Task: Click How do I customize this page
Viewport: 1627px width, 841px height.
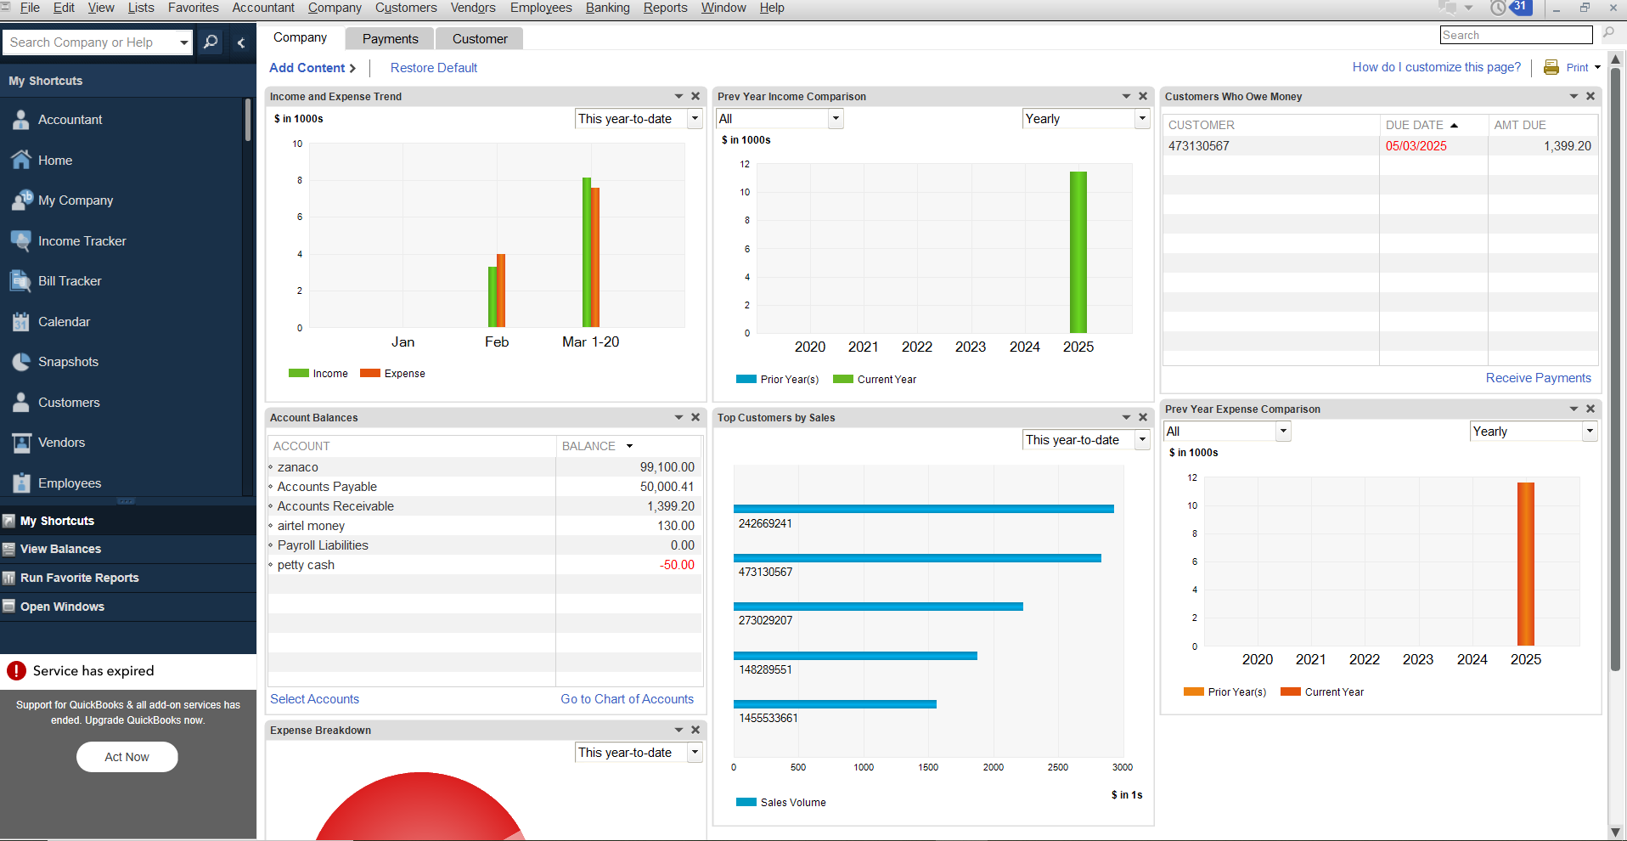Action: point(1436,67)
